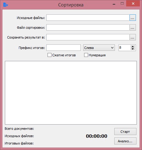Click the Старт button
Viewport: 142px width, 150px height.
tap(125, 132)
